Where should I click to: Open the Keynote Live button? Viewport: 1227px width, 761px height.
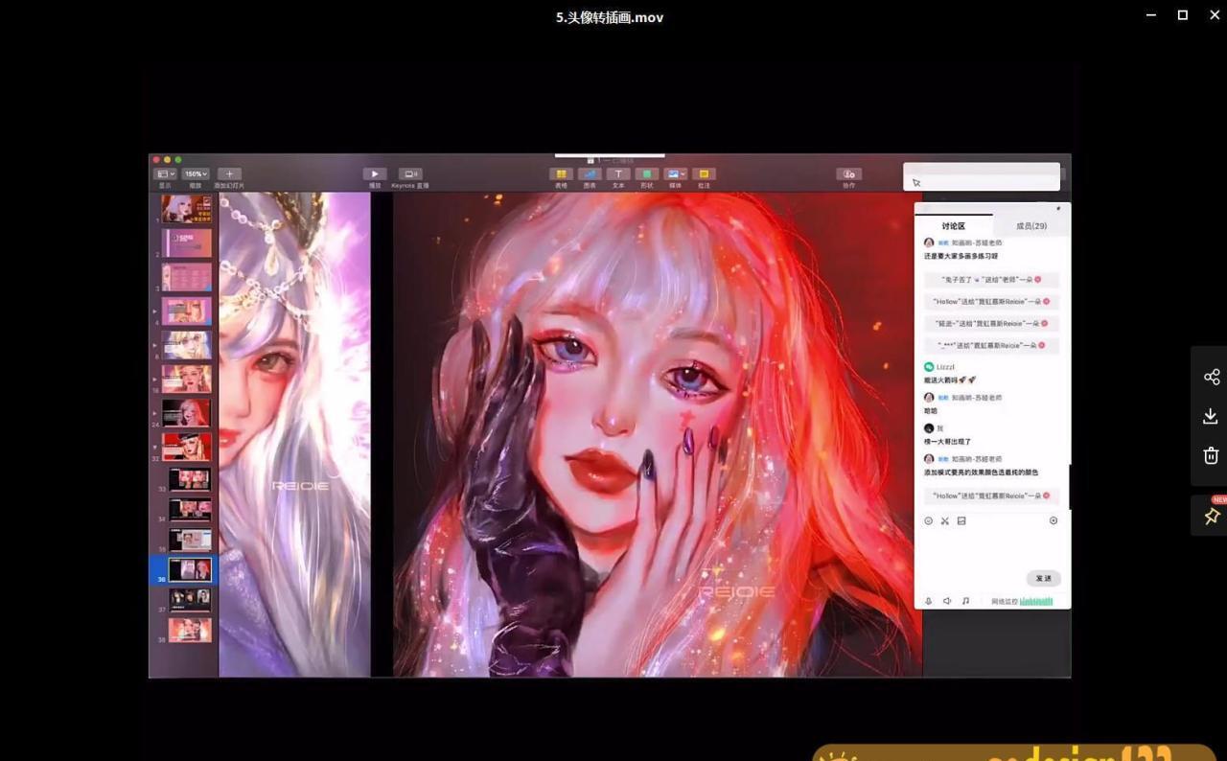click(410, 174)
